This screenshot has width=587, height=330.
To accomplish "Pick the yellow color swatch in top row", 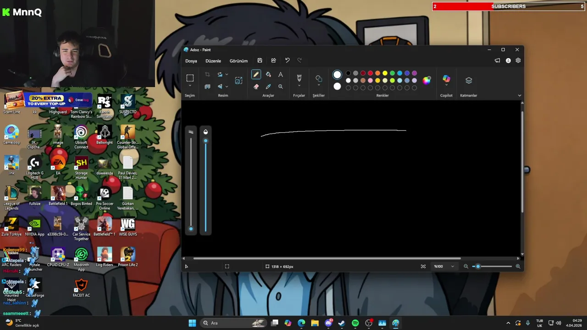I will [385, 73].
